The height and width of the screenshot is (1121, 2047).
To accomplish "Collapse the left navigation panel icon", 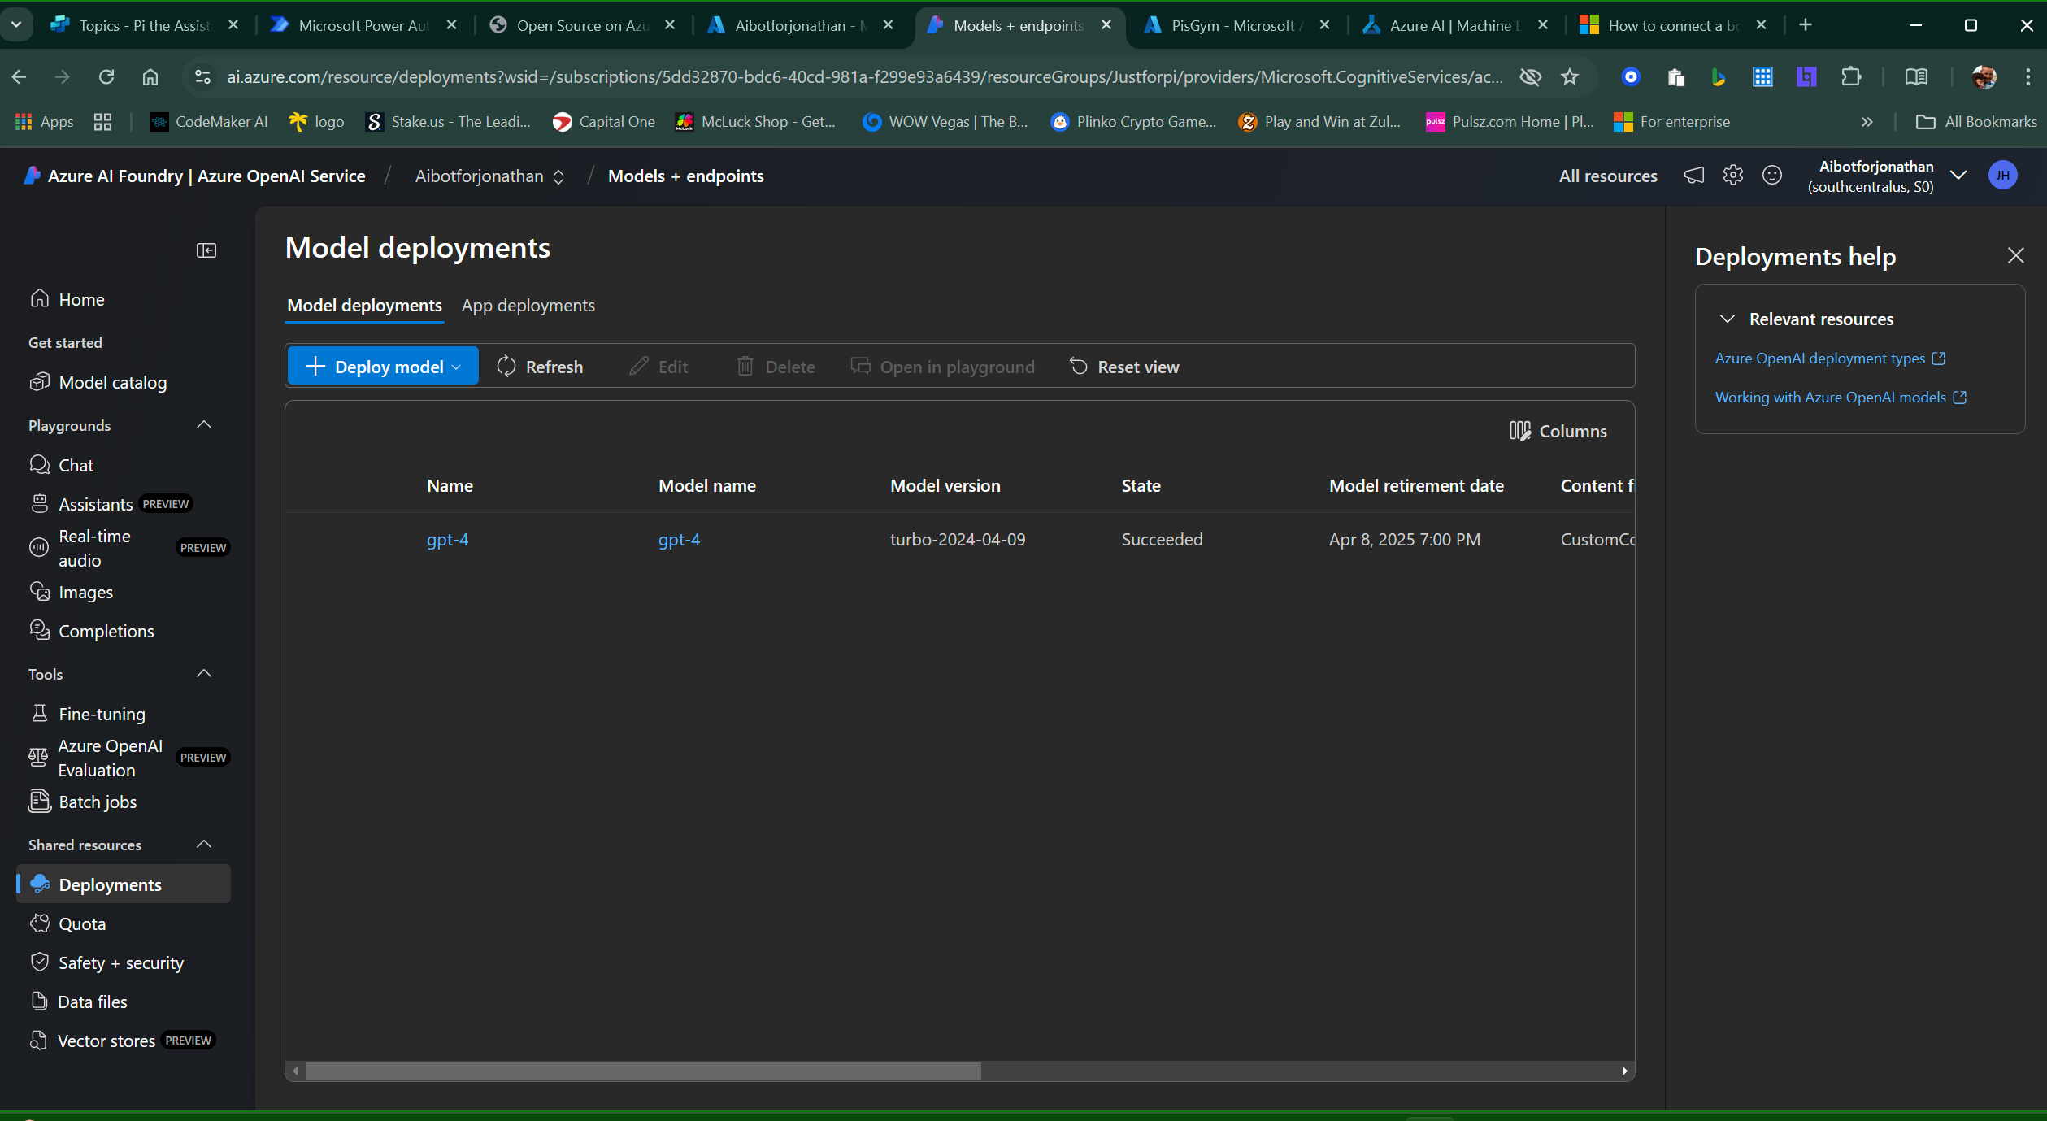I will pos(206,250).
